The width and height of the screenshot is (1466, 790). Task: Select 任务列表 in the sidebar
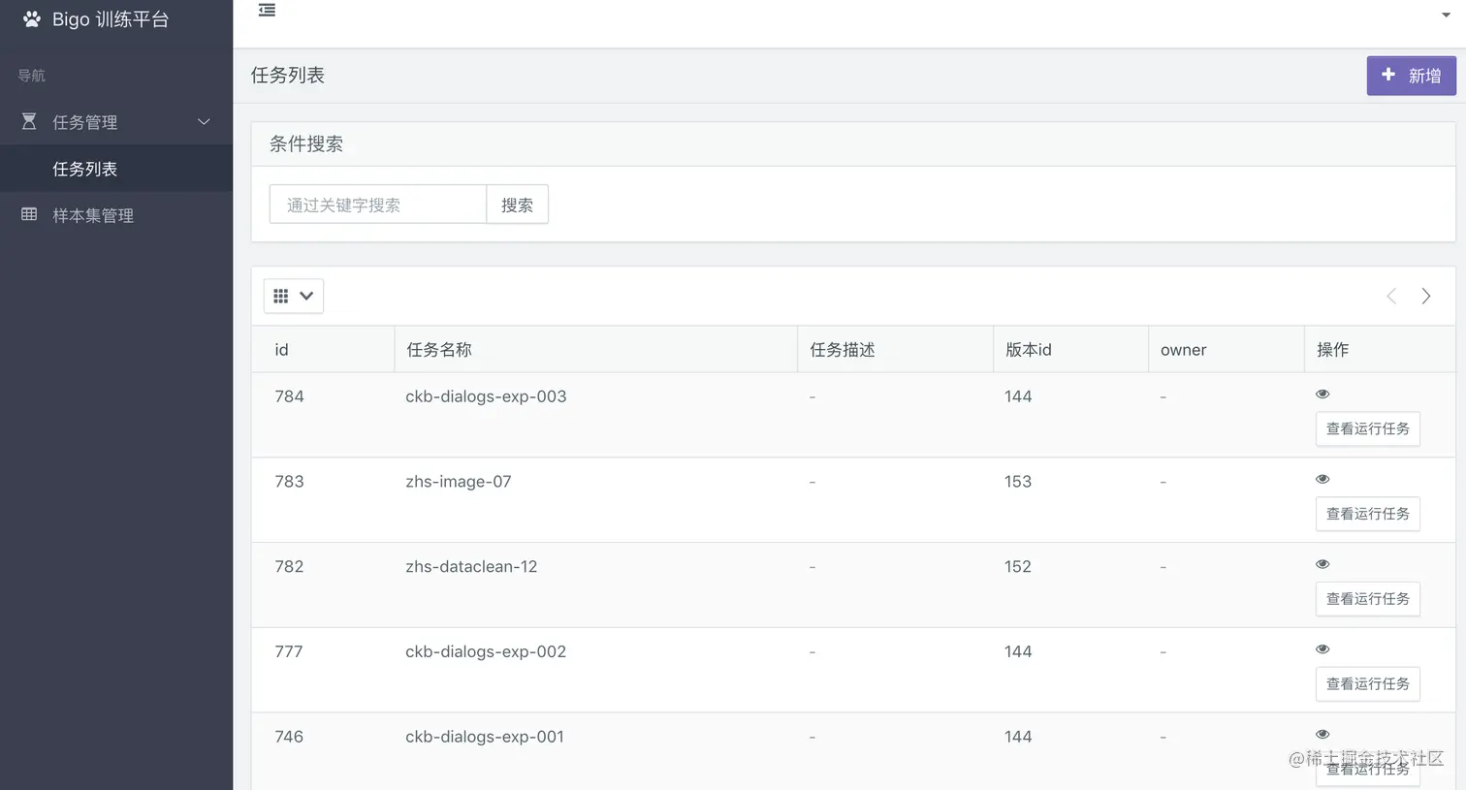pyautogui.click(x=85, y=169)
